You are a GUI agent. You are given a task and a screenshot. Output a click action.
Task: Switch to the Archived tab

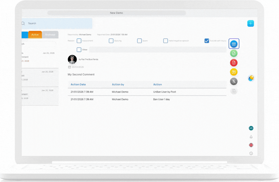point(50,35)
